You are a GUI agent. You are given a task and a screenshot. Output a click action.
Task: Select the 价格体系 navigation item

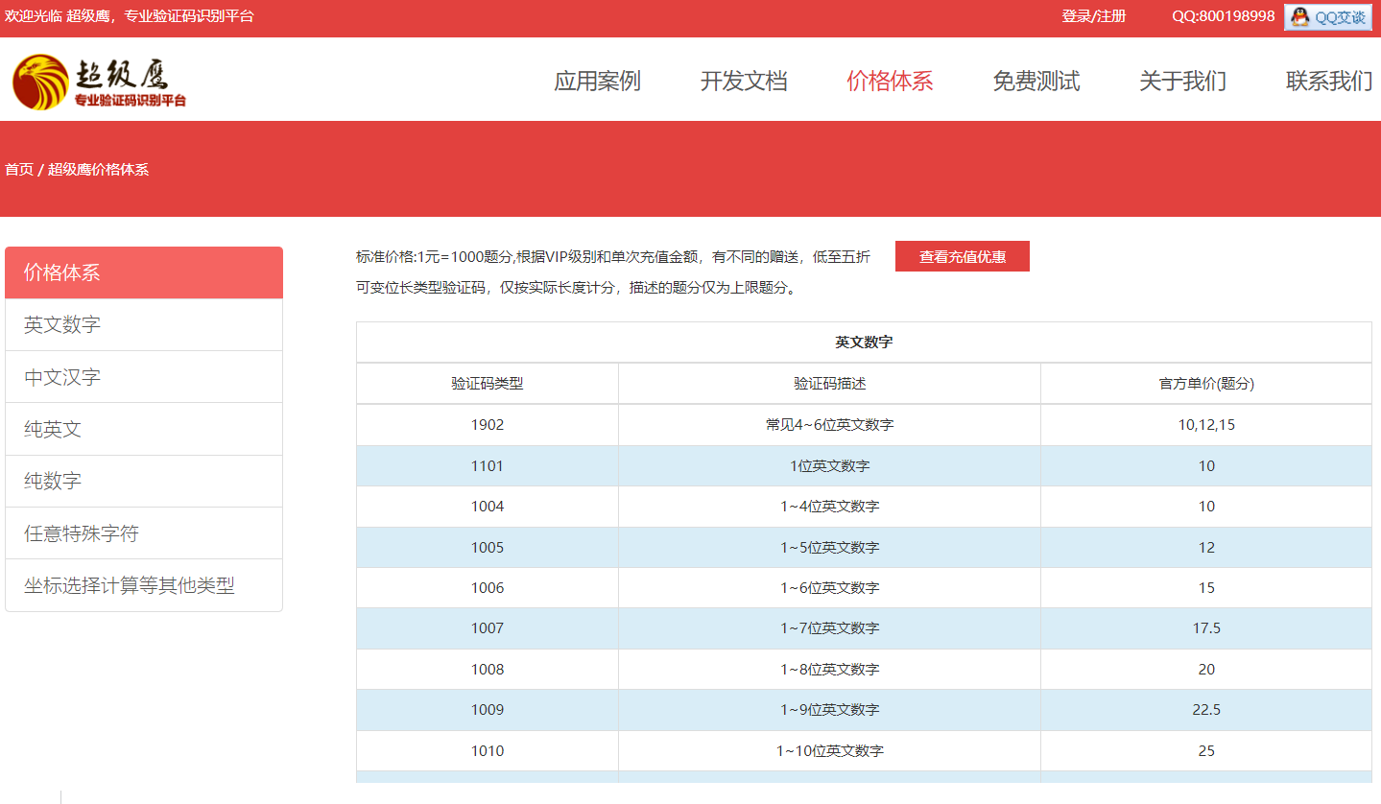coord(890,82)
